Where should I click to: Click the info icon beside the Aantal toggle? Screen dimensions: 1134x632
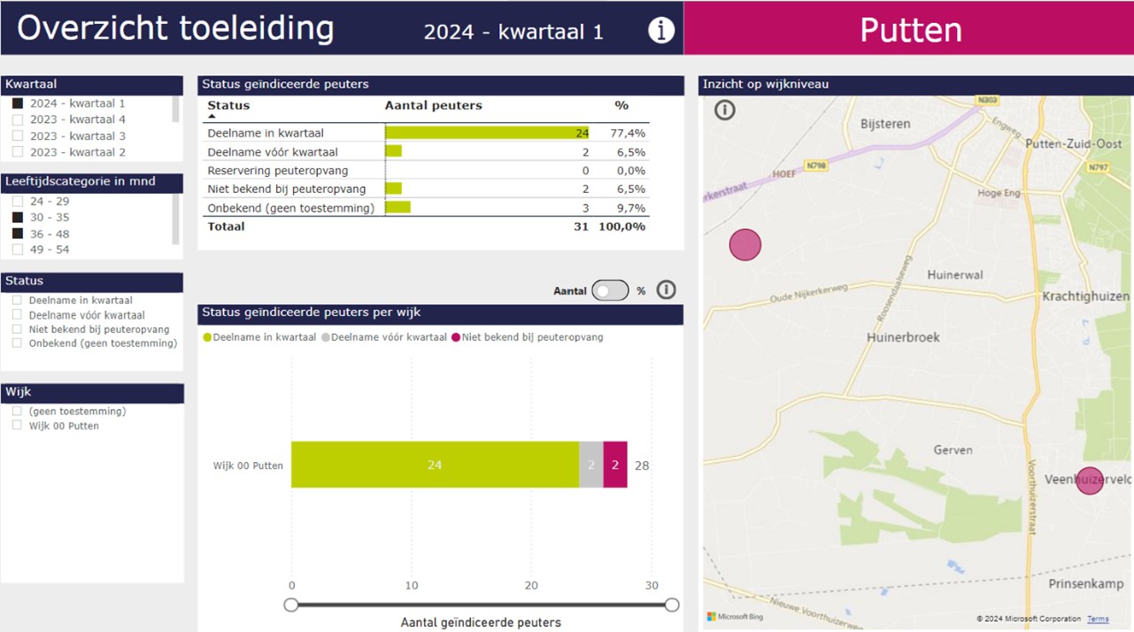tap(667, 290)
